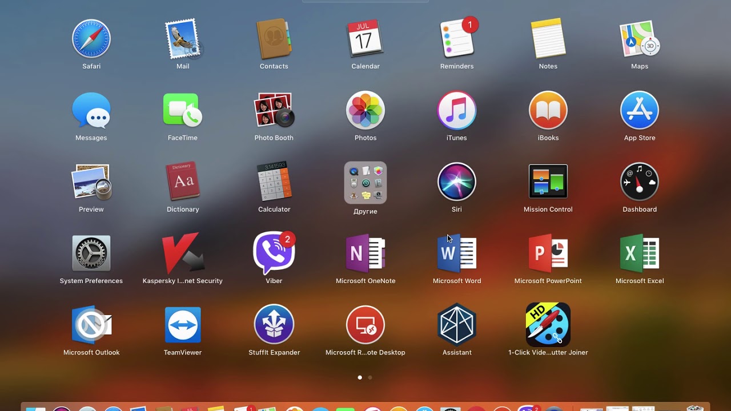Open TeamViewer
Viewport: 731px width, 411px height.
point(183,325)
